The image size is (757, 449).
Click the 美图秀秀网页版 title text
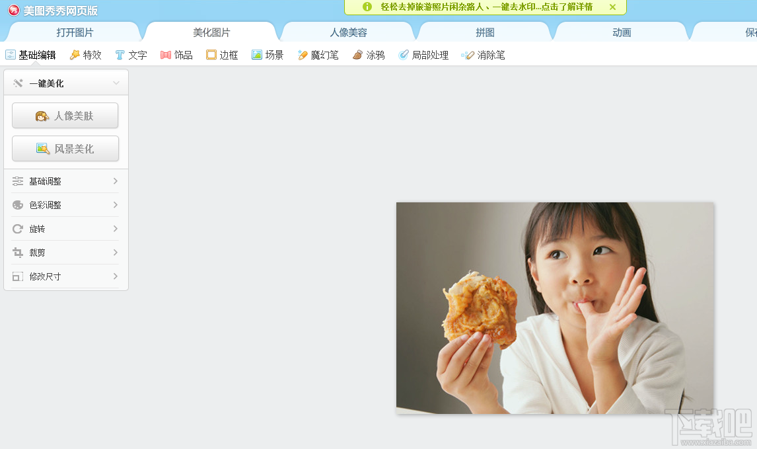61,10
